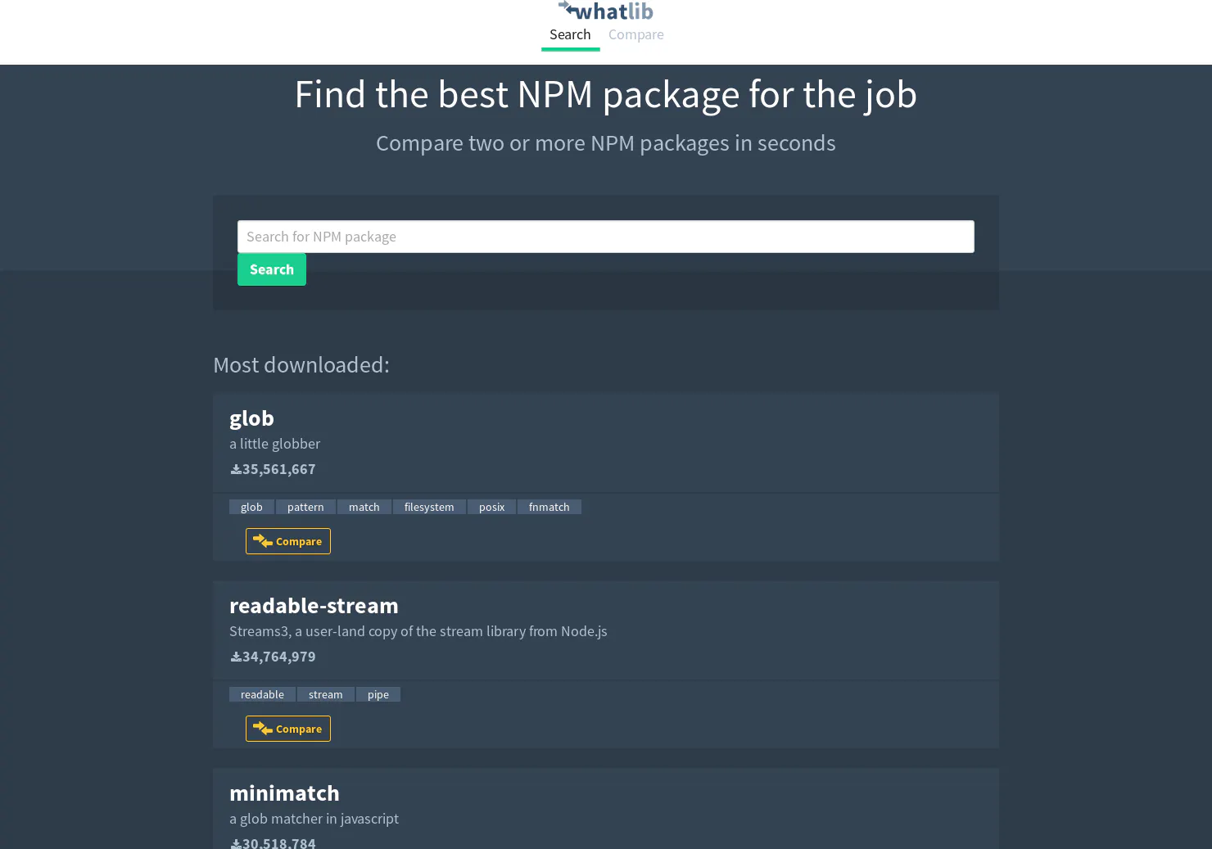Click the arrows icon in glob's Compare button
Viewport: 1212px width, 849px height.
point(263,541)
